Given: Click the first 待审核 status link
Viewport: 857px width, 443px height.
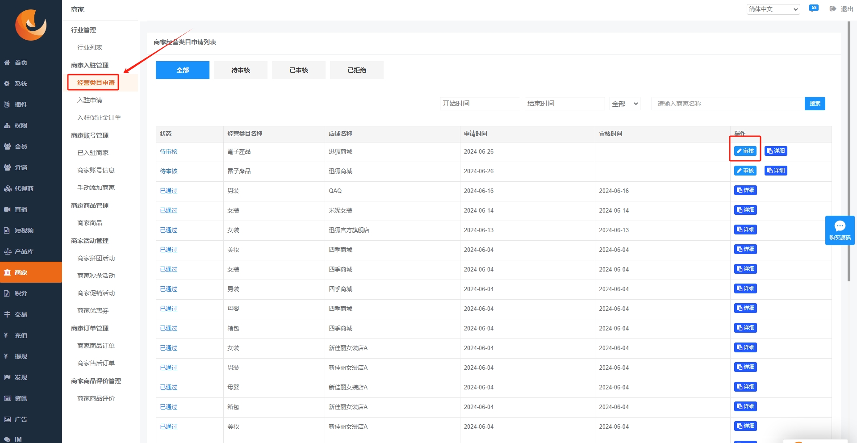Looking at the screenshot, I should 169,152.
